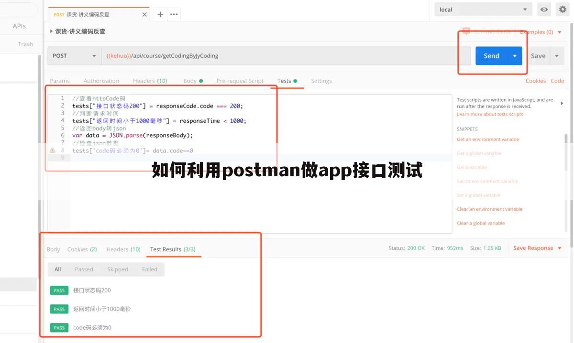This screenshot has width=574, height=343.
Task: Expand the Examples (0) dropdown
Action: pyautogui.click(x=541, y=32)
